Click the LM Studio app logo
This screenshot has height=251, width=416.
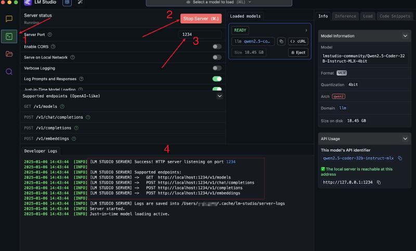point(28,3)
